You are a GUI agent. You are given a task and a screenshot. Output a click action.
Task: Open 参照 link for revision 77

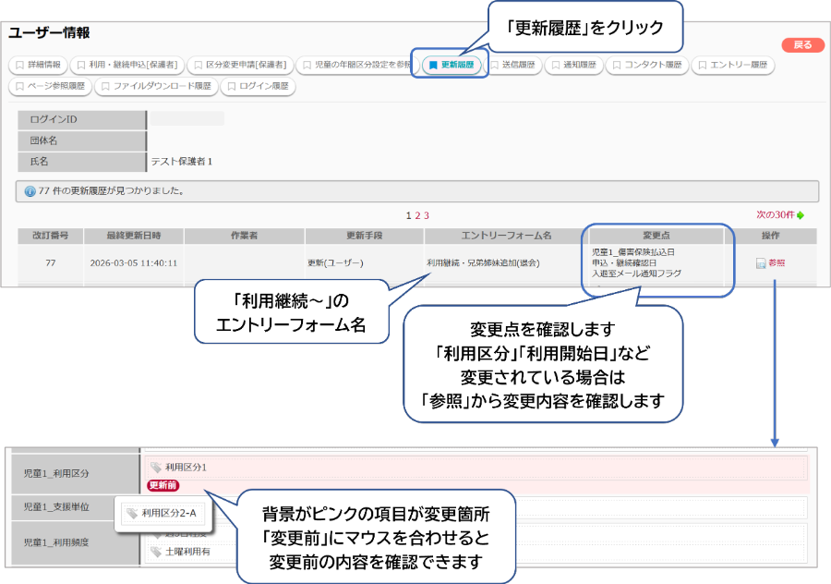click(777, 263)
